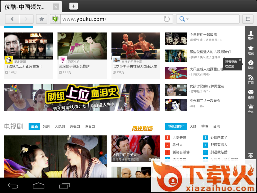
Task: Open 监狱风云 title text link
Action: click(24, 67)
